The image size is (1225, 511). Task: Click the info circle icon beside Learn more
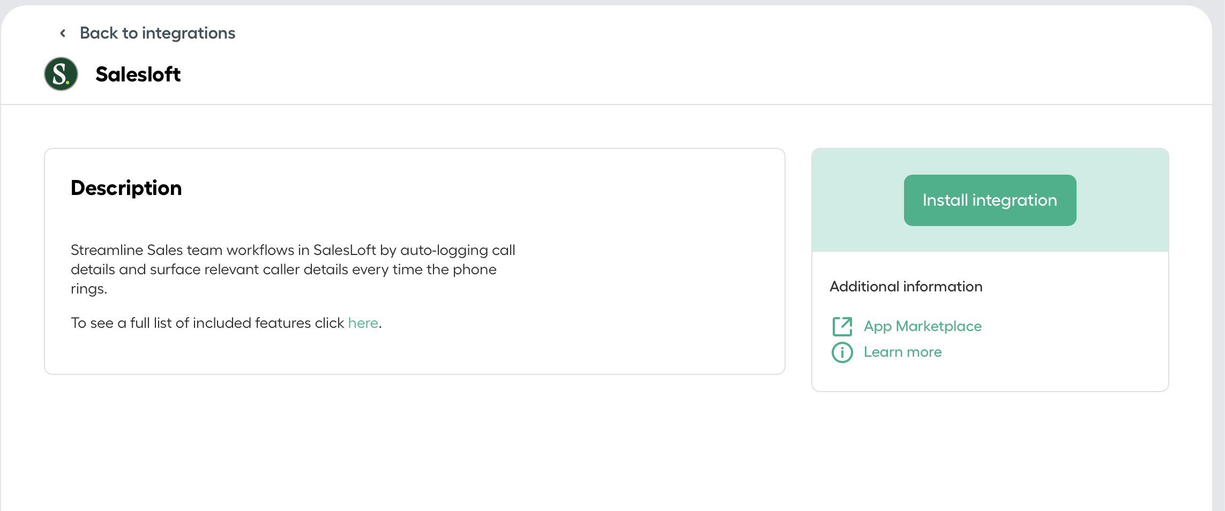(x=842, y=352)
